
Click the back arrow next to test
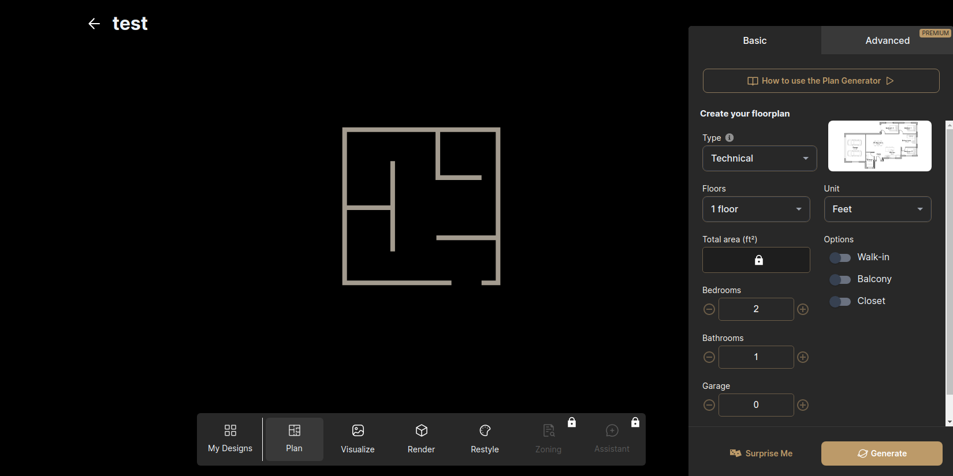point(94,24)
